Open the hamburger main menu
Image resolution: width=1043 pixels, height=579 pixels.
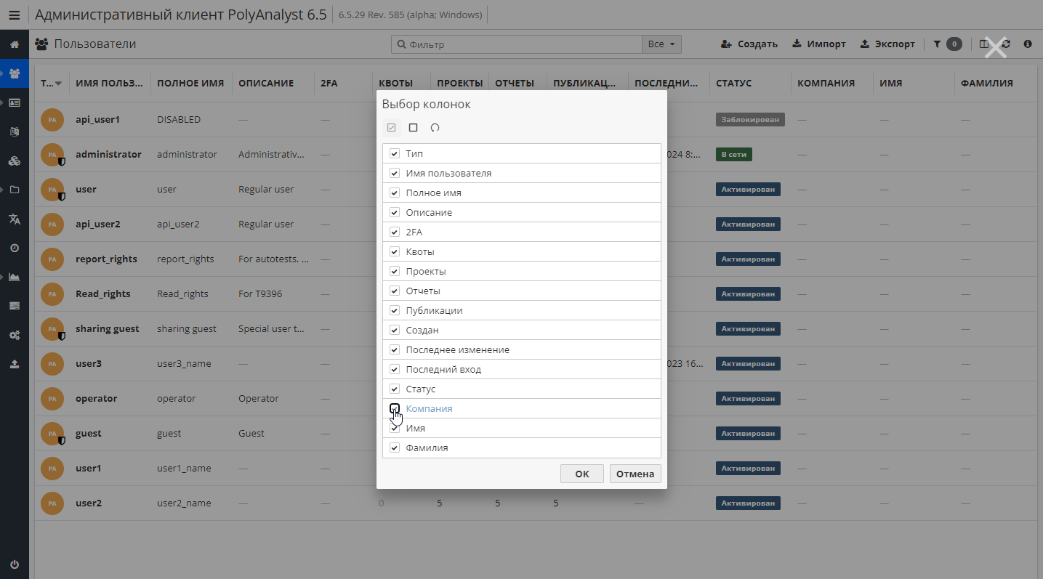(14, 15)
